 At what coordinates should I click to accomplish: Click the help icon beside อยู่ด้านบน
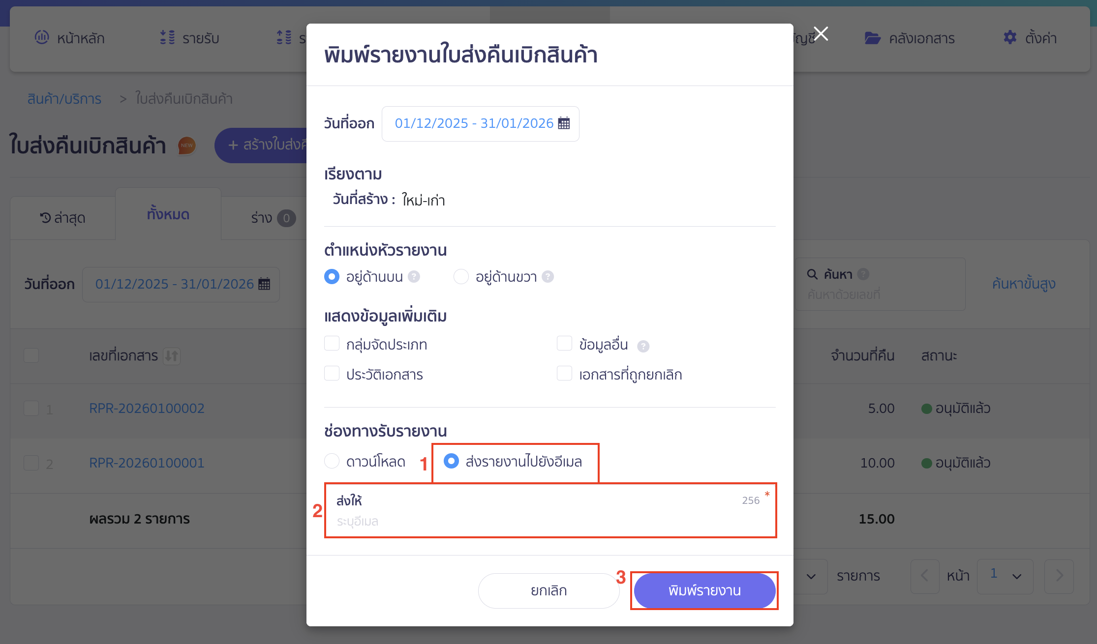[415, 276]
